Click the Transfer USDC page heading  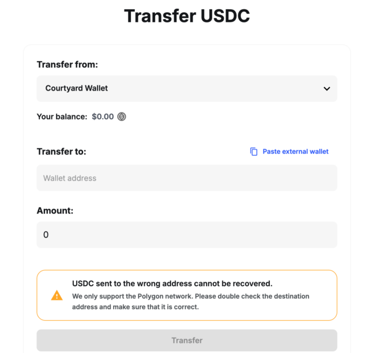click(187, 16)
